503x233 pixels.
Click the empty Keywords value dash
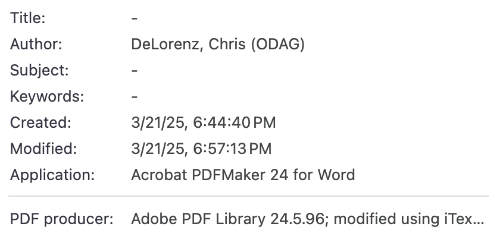(135, 97)
